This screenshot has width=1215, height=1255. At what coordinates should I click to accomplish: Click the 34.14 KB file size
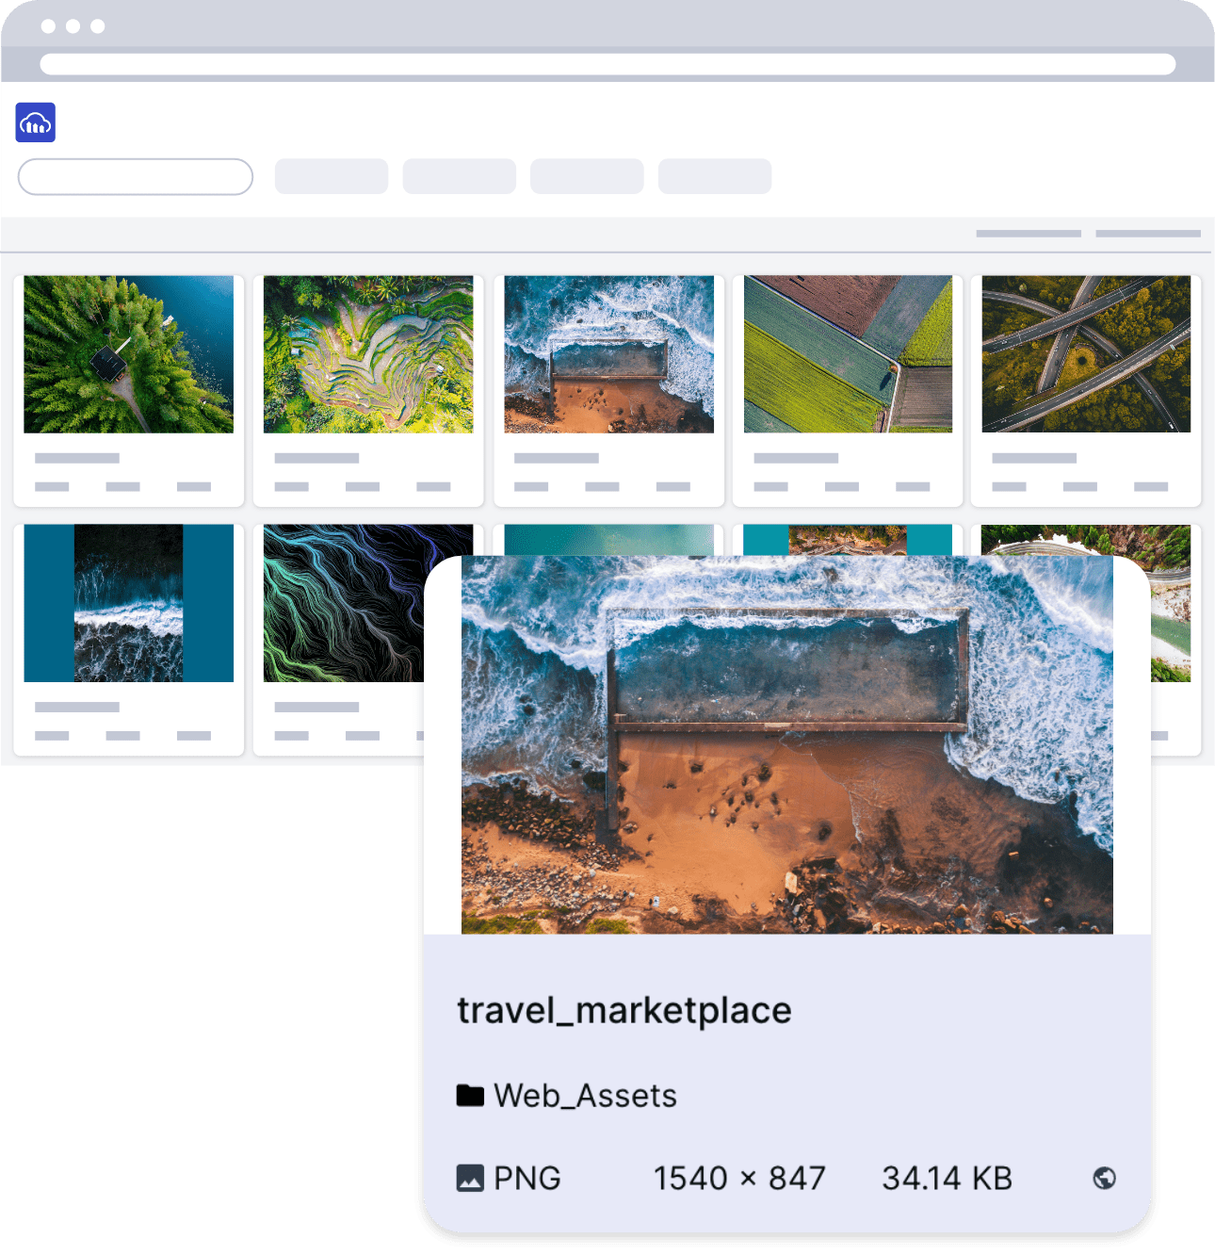[x=947, y=1178]
